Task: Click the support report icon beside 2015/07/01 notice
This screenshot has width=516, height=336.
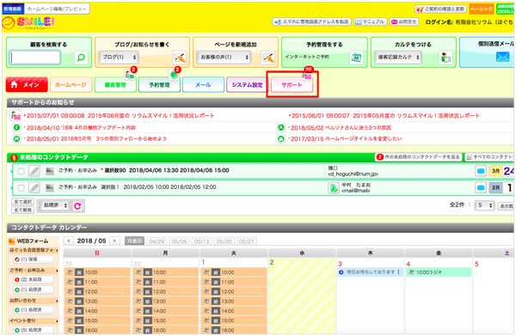Action: [x=15, y=115]
